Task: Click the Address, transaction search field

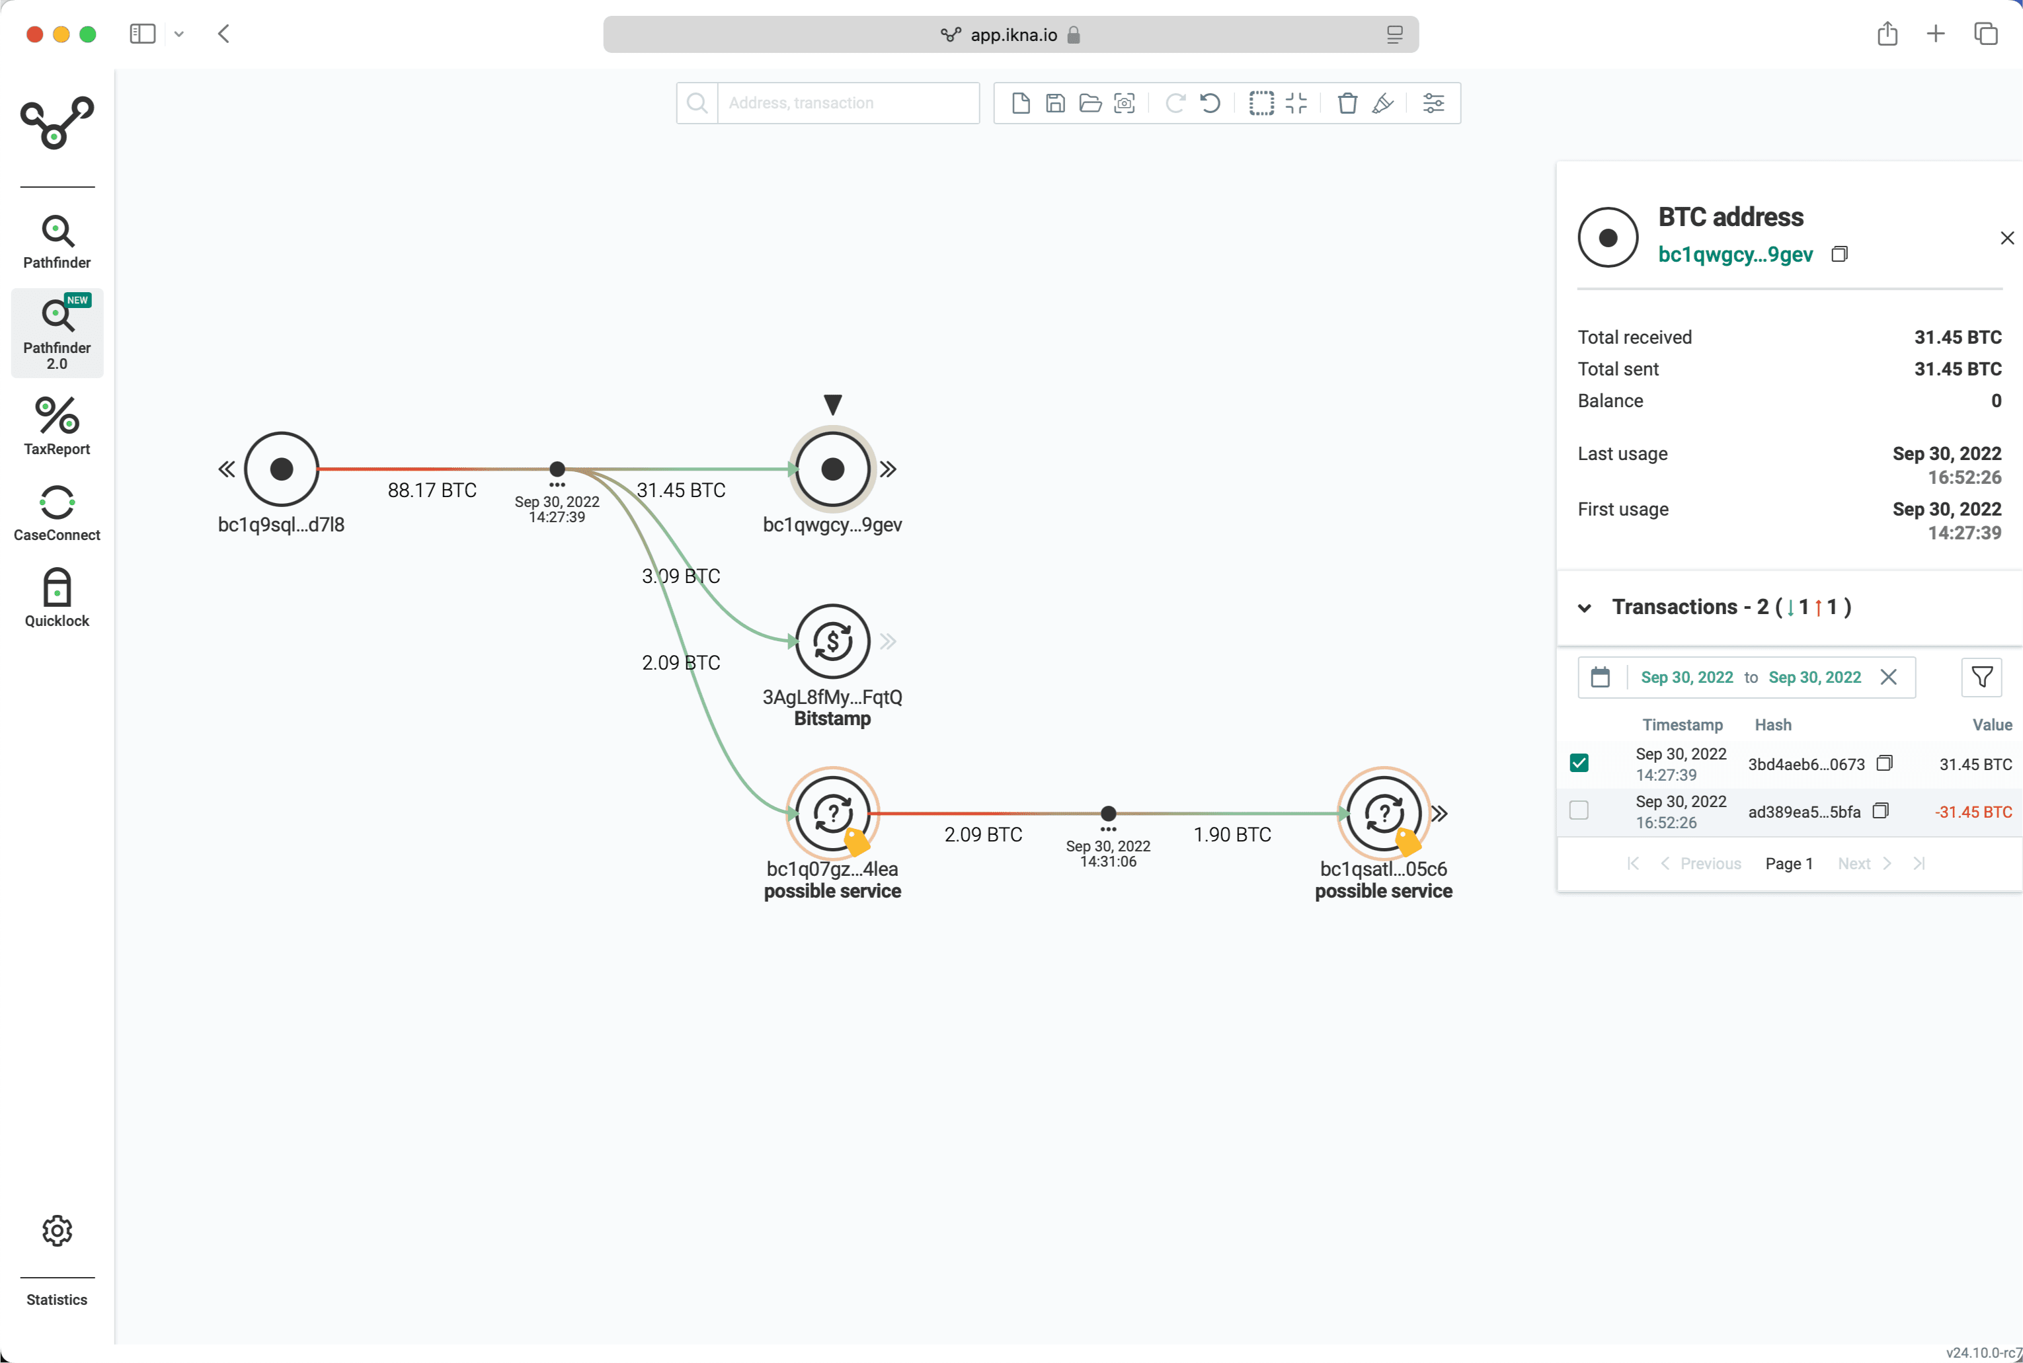Action: (848, 103)
